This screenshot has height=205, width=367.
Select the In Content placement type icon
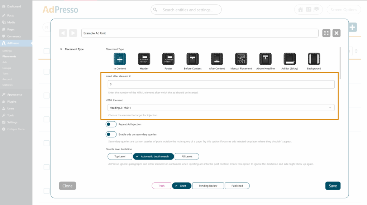click(x=120, y=59)
